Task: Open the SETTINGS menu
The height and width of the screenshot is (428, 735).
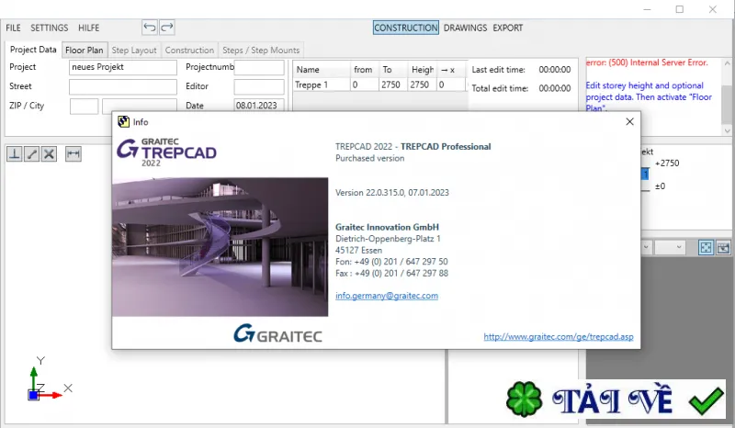Action: click(50, 28)
